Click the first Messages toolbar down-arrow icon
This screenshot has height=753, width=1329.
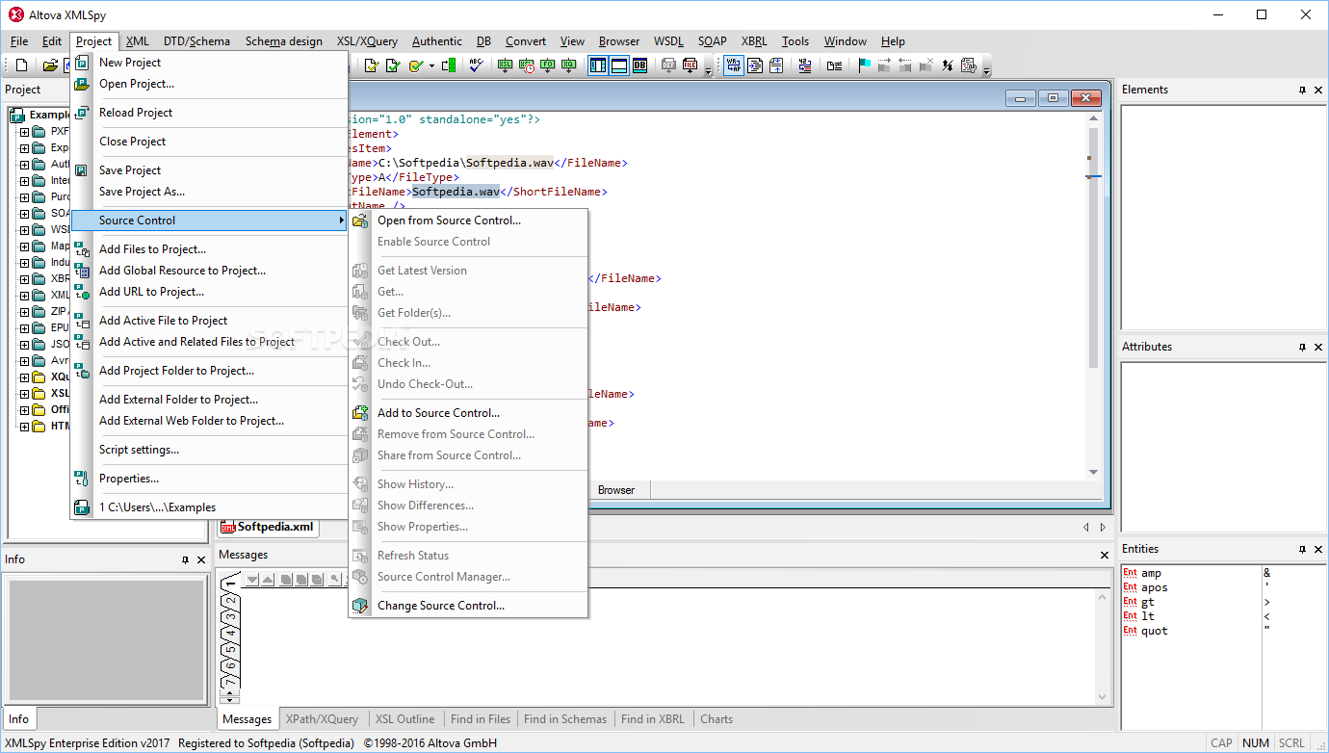click(x=252, y=580)
